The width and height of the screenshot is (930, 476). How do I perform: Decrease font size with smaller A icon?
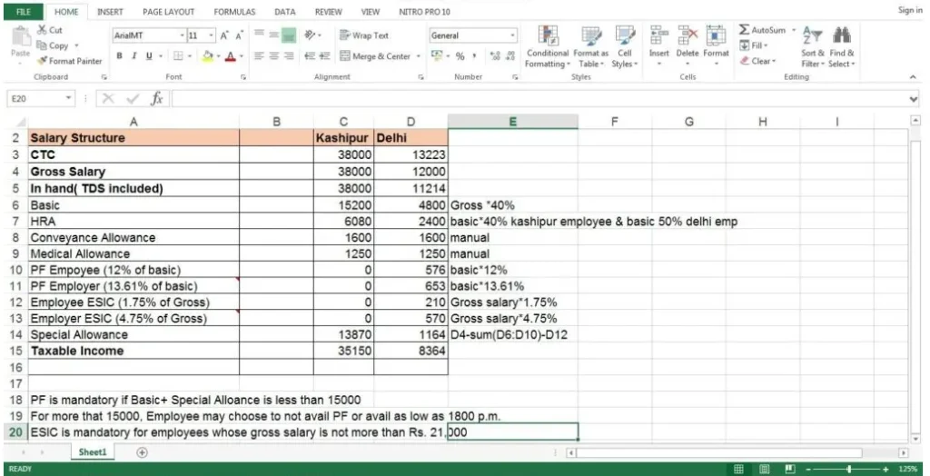point(239,35)
